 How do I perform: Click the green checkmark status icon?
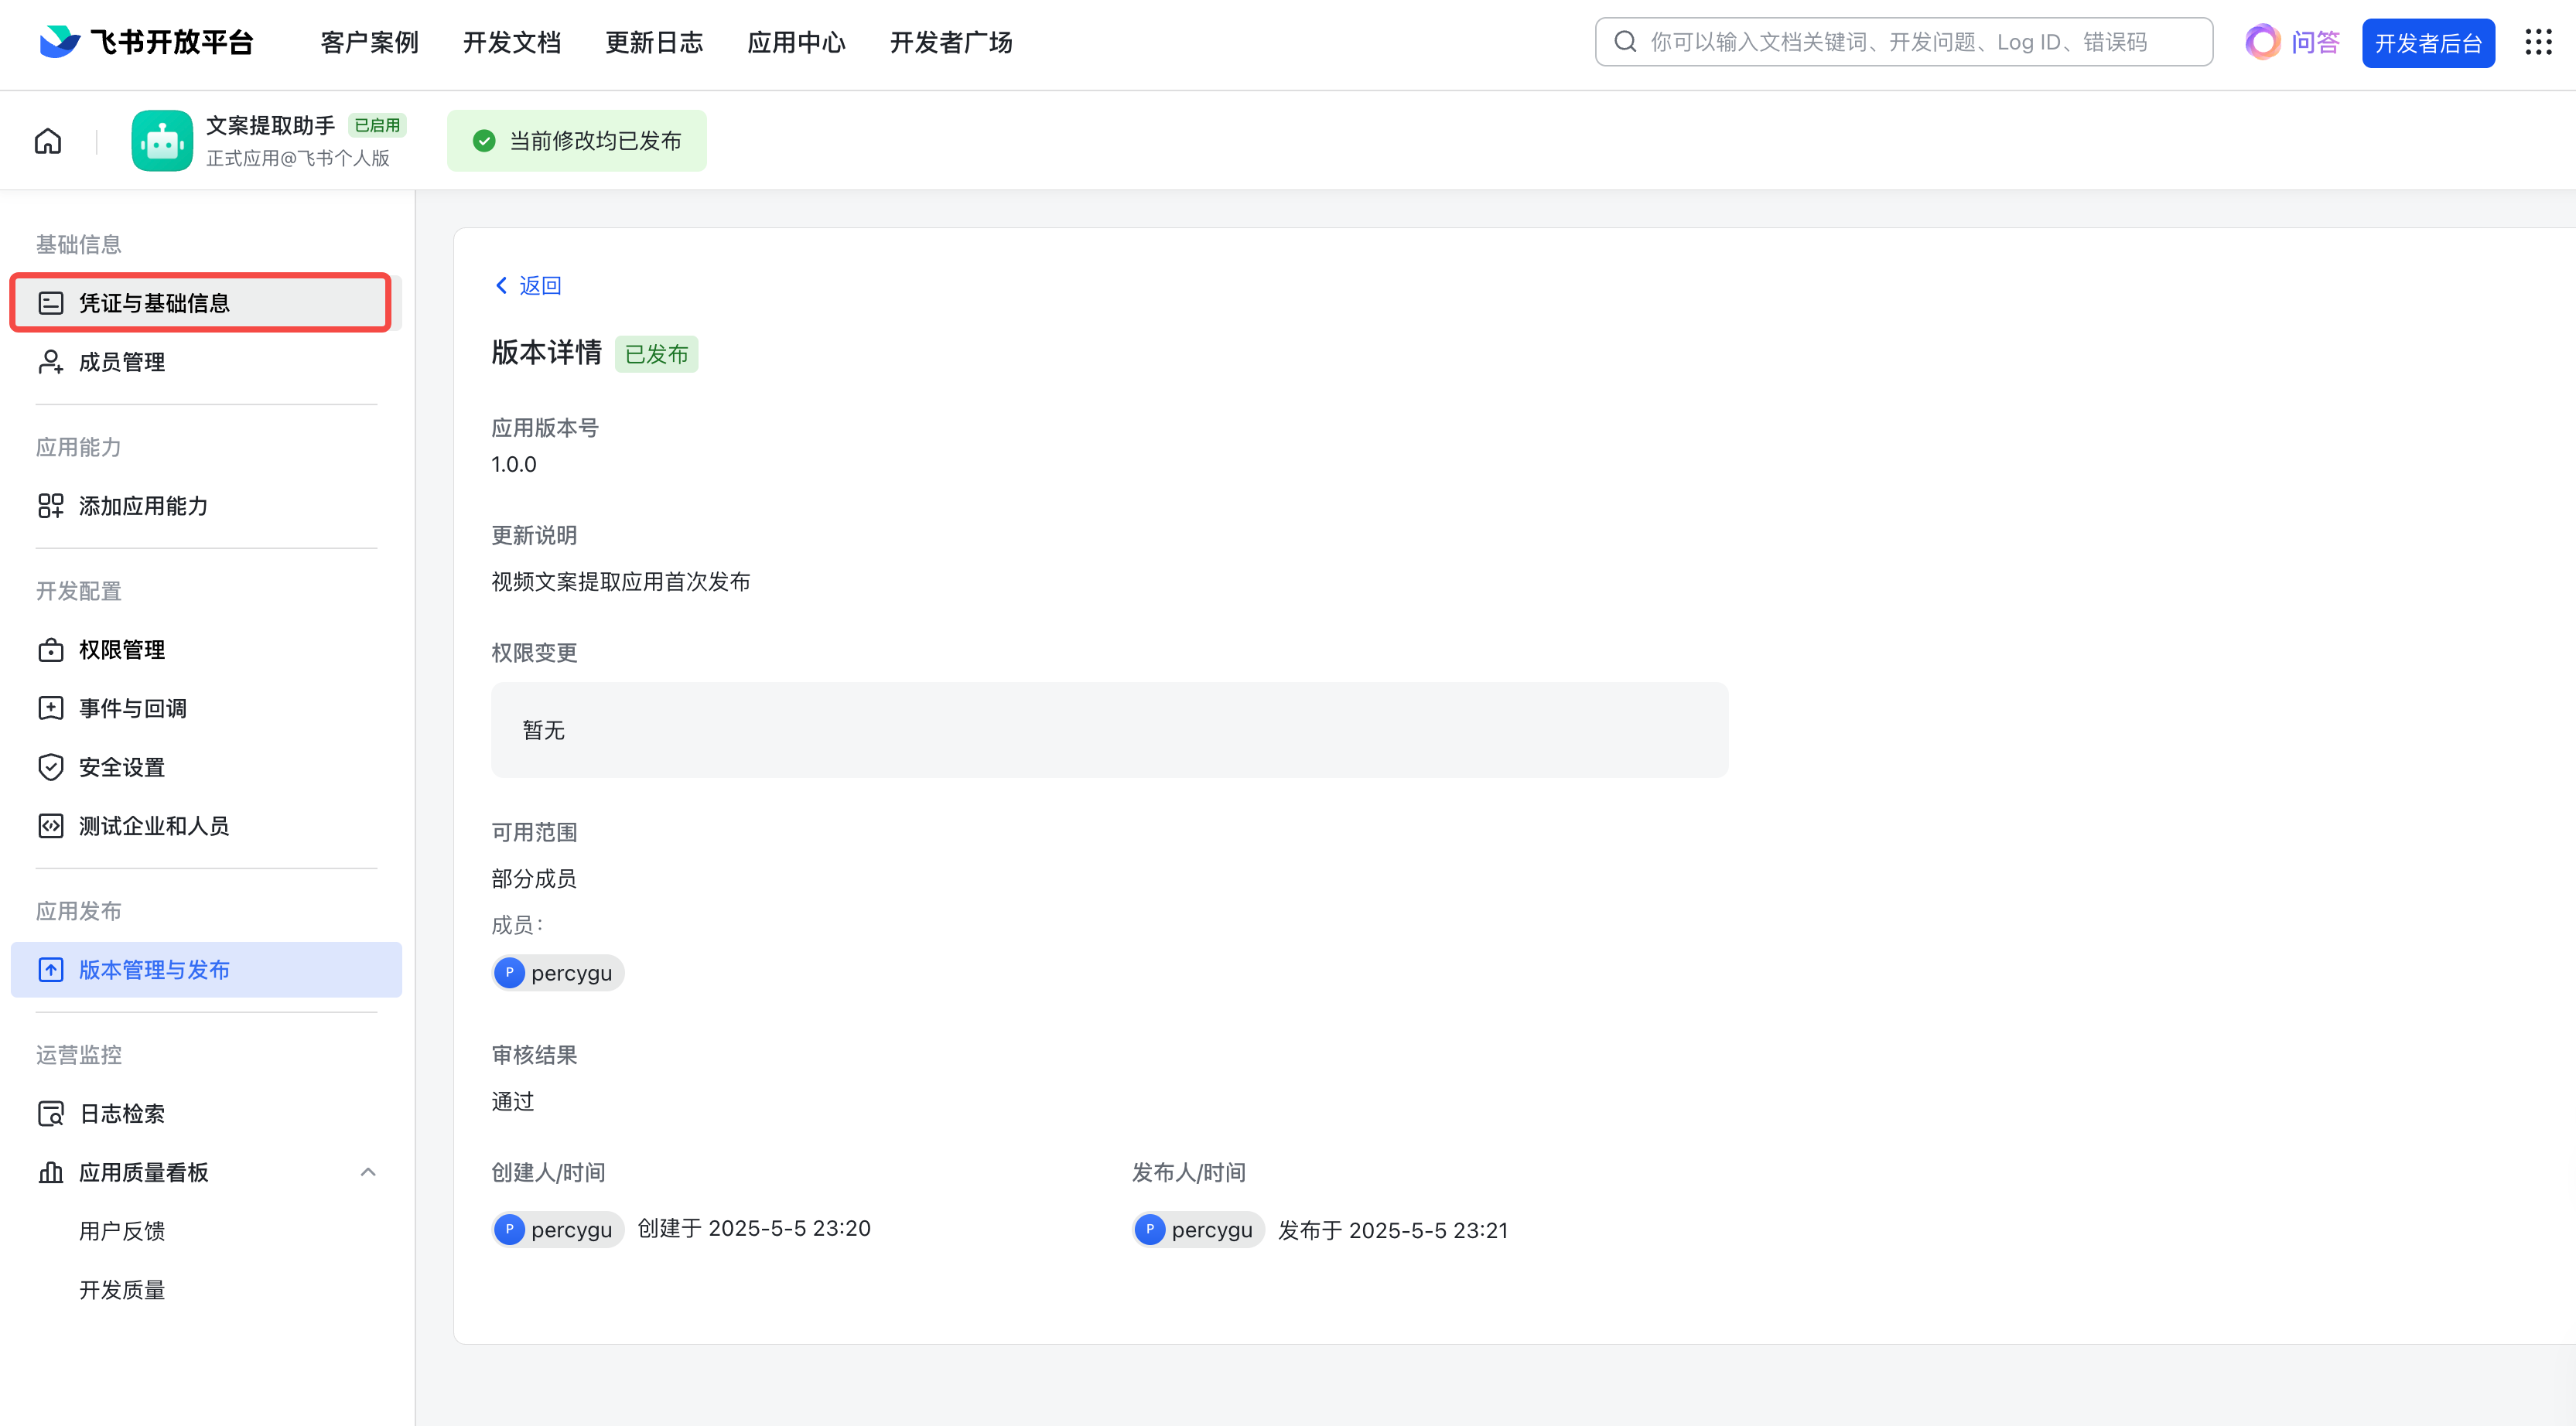pyautogui.click(x=484, y=141)
